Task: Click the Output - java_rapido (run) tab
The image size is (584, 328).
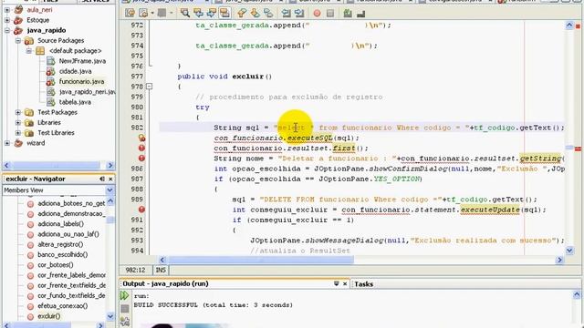Action: coord(165,283)
